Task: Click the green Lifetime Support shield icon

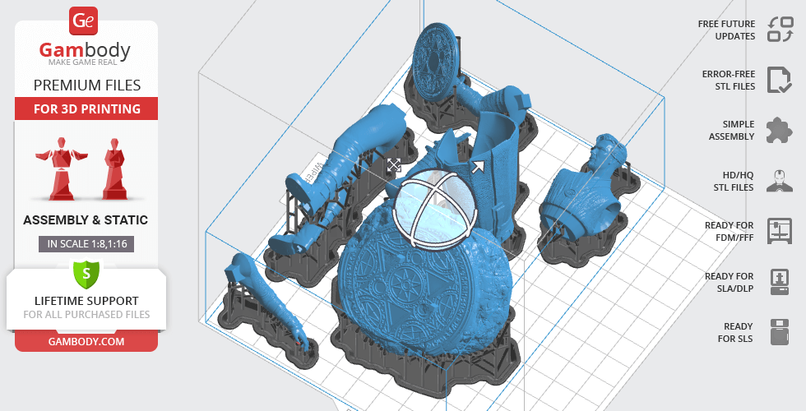Action: click(x=86, y=273)
